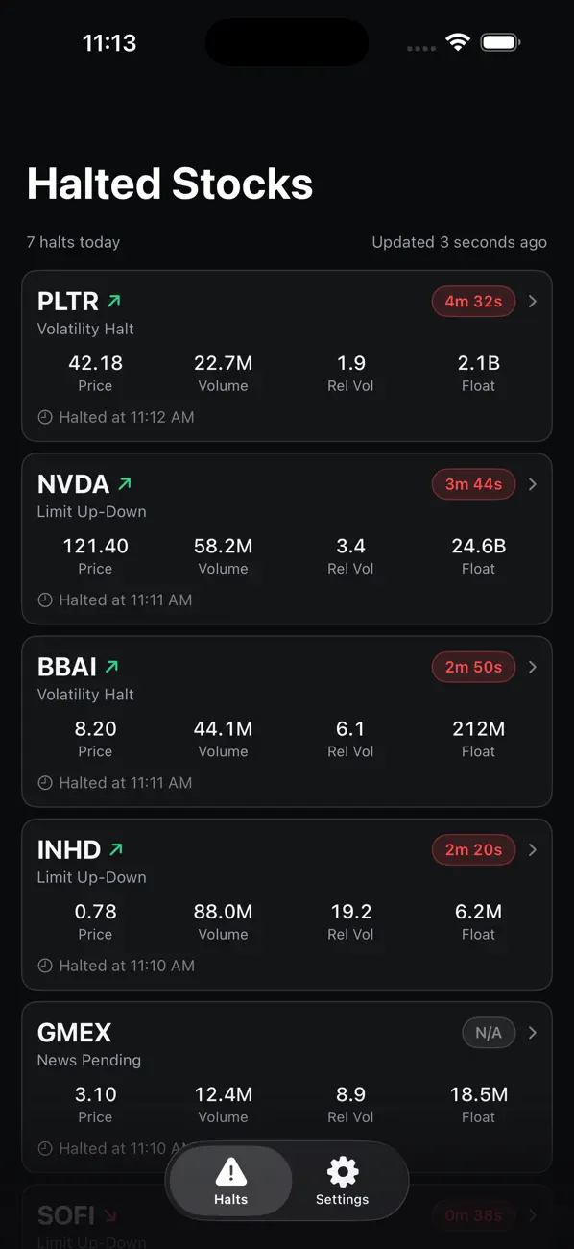Tap the 2m 20s countdown badge
Image resolution: width=574 pixels, height=1249 pixels.
(473, 849)
